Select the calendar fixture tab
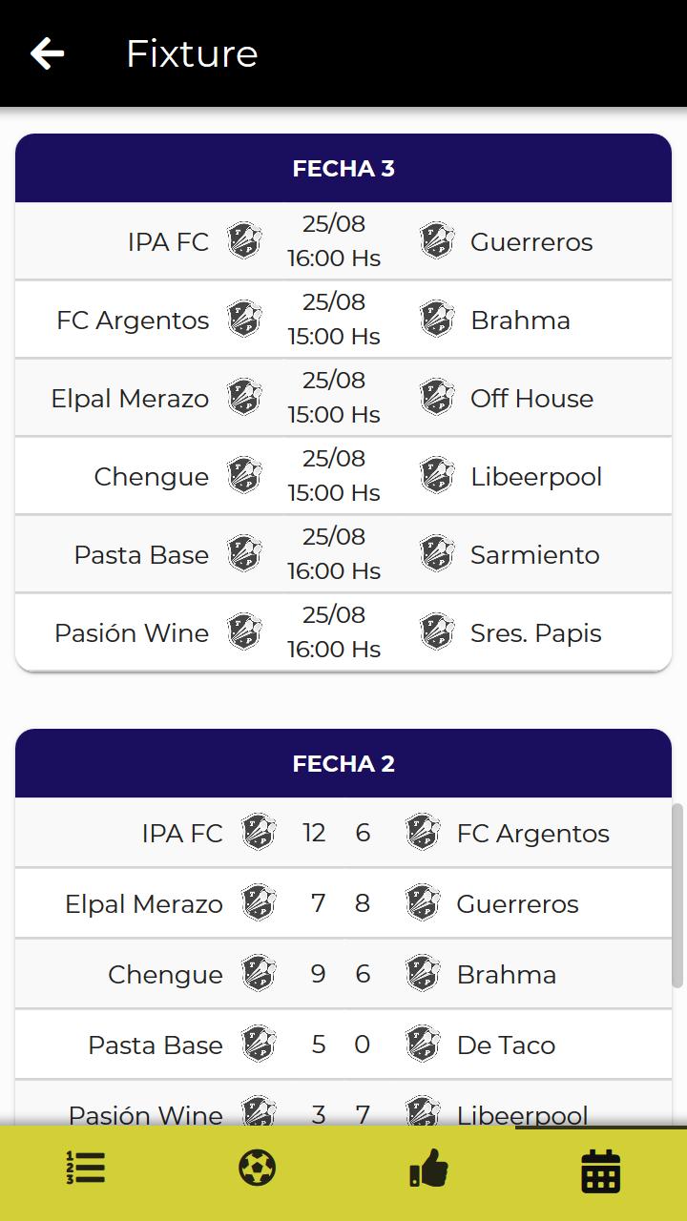The width and height of the screenshot is (687, 1221). point(601,1171)
